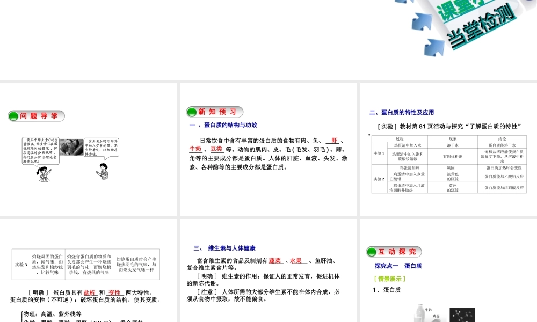Click the cartoon boy under the speech bubble
Image resolution: width=537 pixels, height=322 pixels.
coord(103,171)
